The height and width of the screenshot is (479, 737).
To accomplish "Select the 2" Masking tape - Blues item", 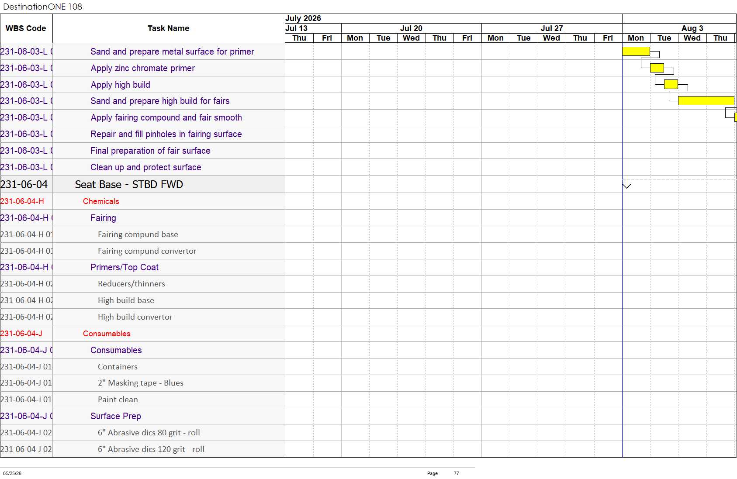I will (141, 383).
